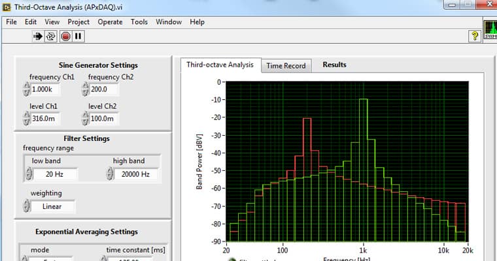The height and width of the screenshot is (261, 497).
Task: Open the Operate menu
Action: point(110,22)
